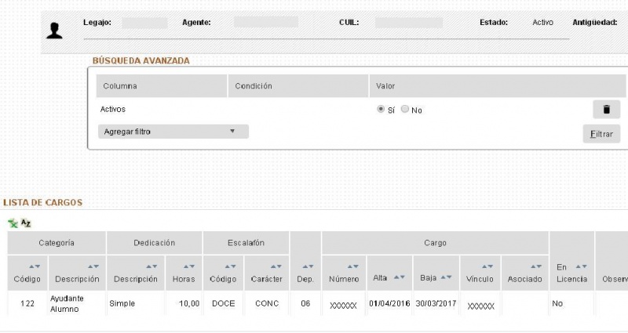Screen dimensions: 628x333
Task: Click the cargo row code 122
Action: (27, 303)
